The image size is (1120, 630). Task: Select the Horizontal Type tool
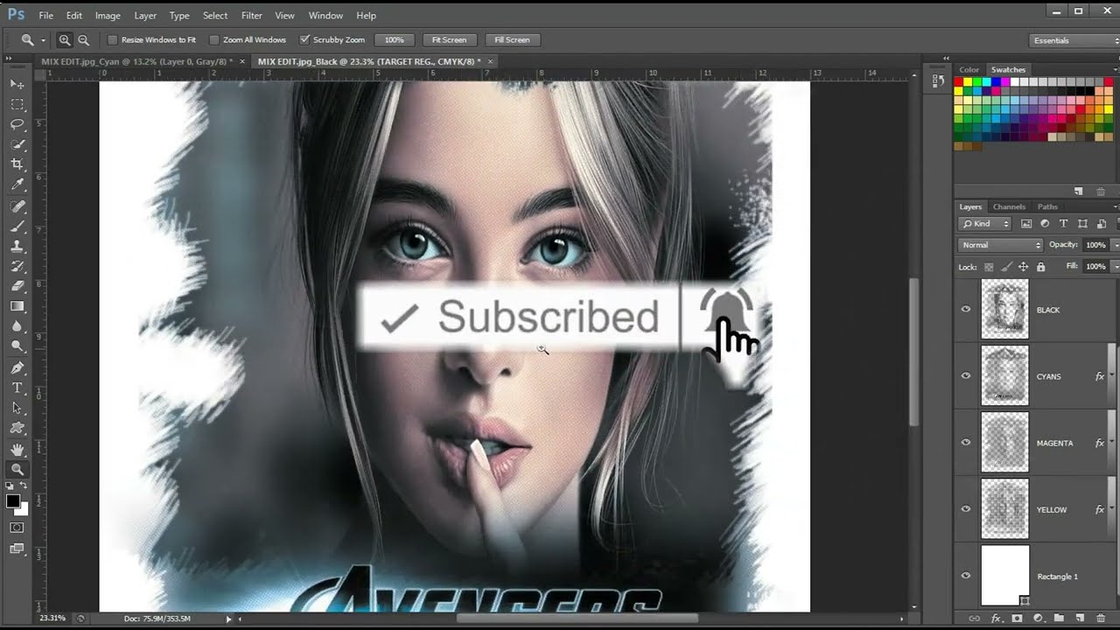click(x=17, y=388)
